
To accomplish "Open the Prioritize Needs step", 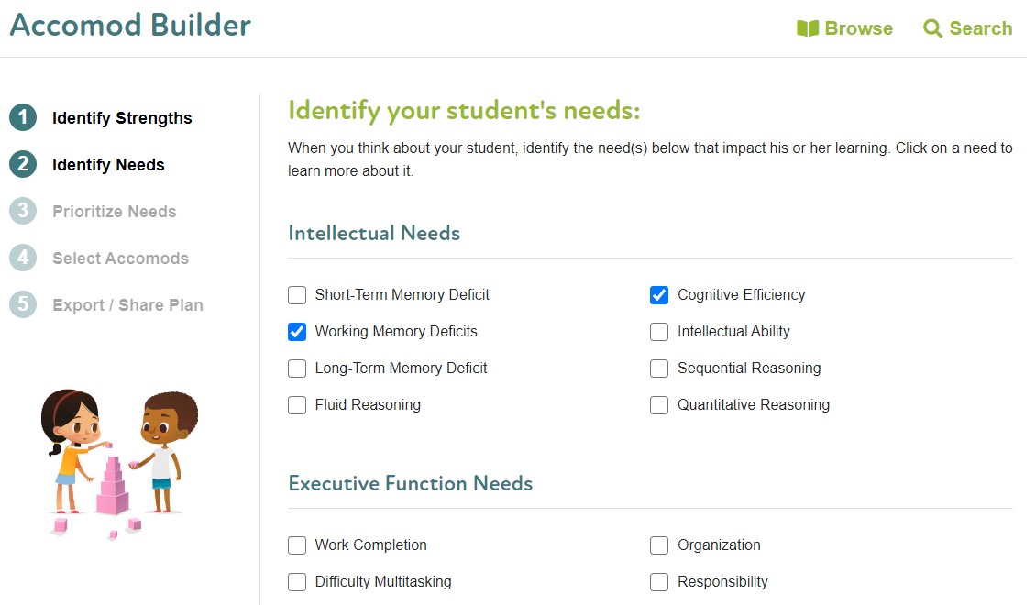I will [114, 212].
